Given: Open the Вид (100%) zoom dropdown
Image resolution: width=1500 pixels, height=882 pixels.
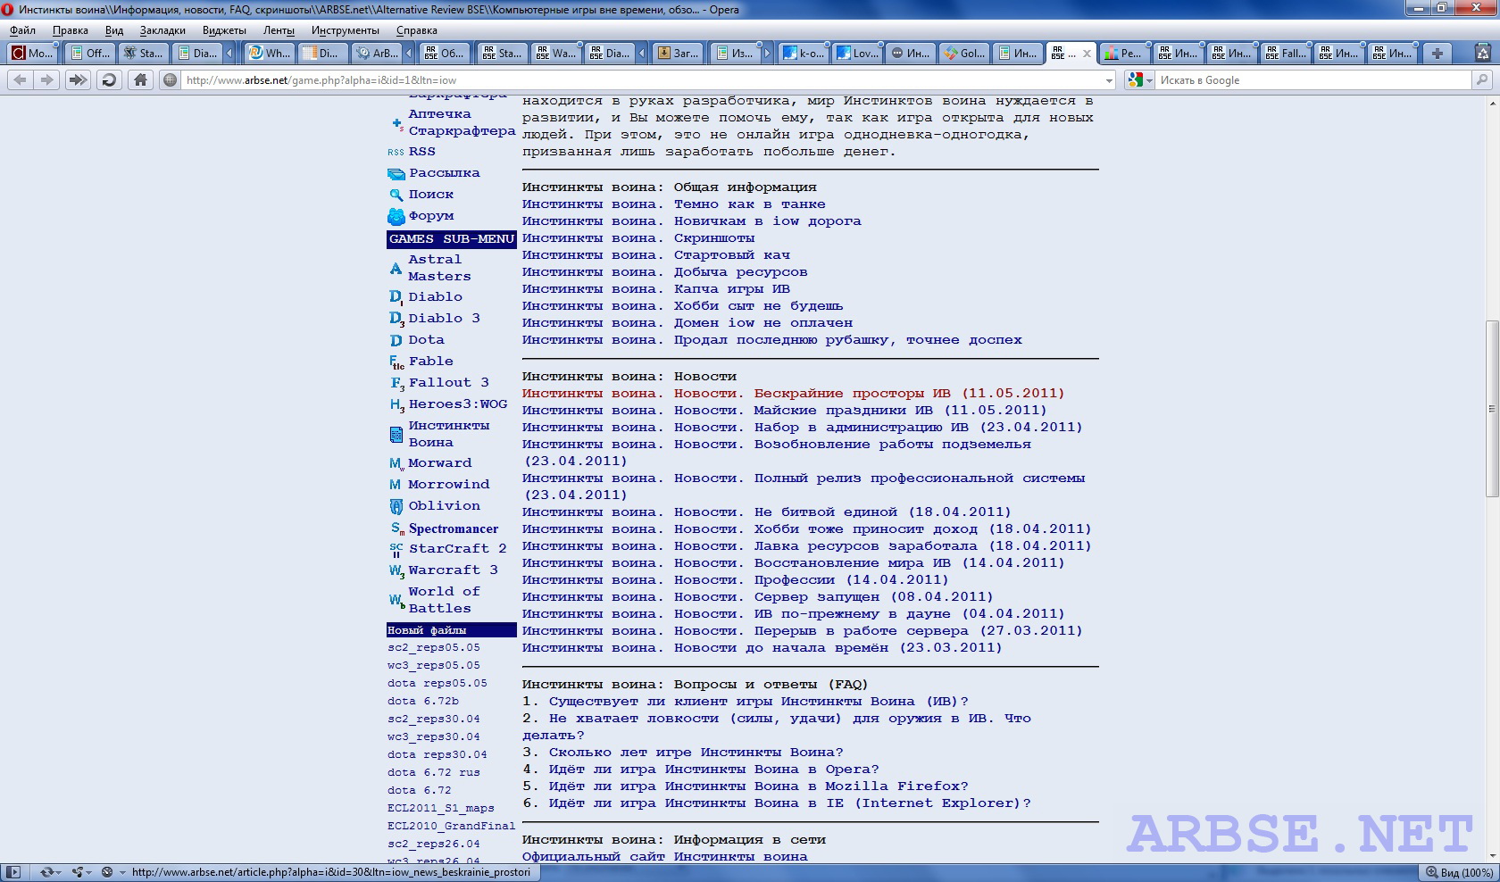Looking at the screenshot, I should [1459, 872].
